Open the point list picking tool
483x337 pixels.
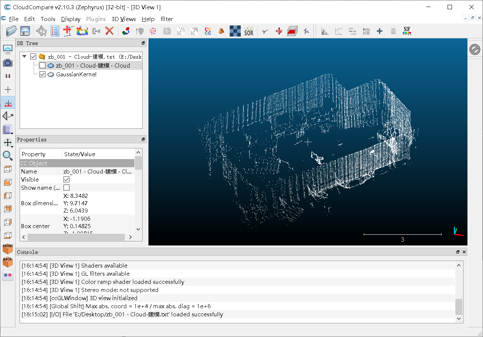[x=55, y=31]
